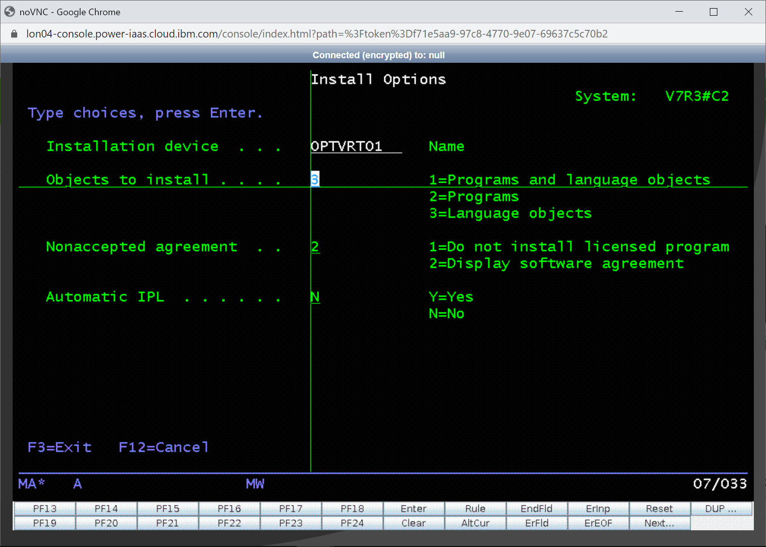Click the 'Install Options' screen title

tap(378, 80)
